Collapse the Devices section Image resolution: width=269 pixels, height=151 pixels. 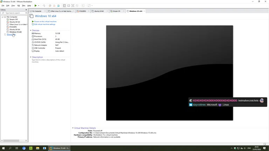click(x=31, y=30)
